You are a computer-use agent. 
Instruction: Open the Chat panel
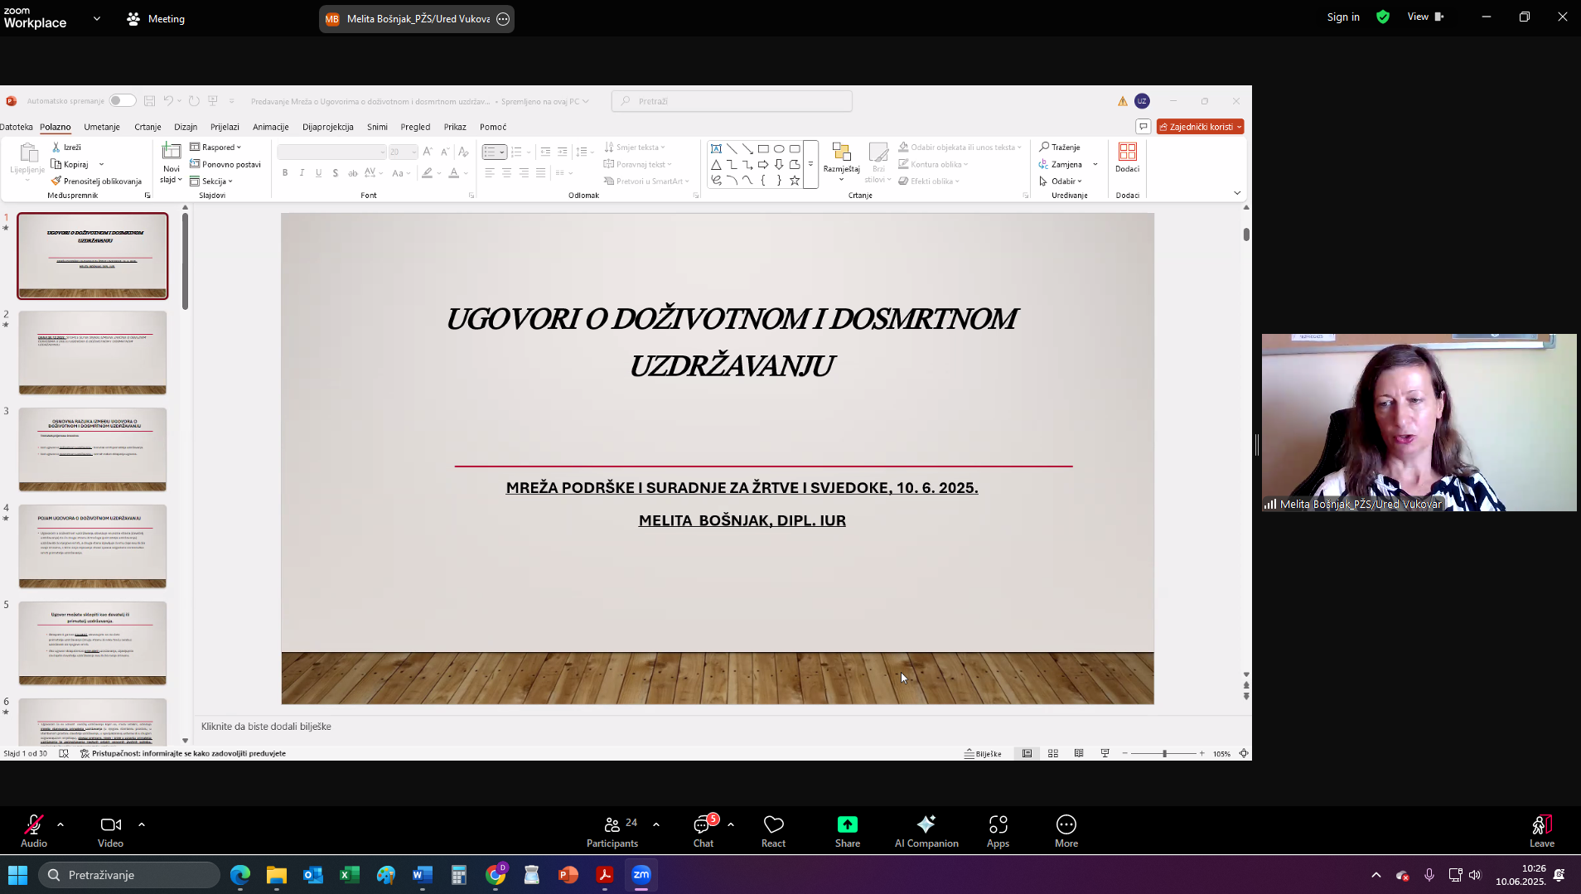(703, 830)
